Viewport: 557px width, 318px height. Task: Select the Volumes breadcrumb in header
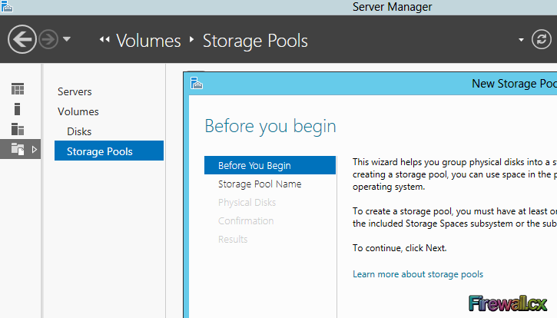(x=148, y=41)
